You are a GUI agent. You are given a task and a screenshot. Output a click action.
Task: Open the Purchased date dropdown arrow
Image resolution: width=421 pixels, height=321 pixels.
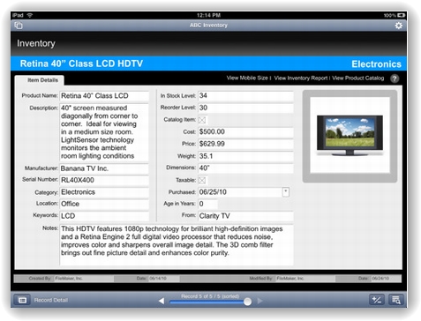tap(286, 192)
